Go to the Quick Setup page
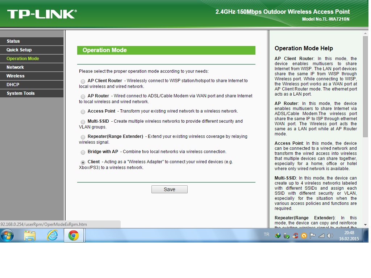Image resolution: width=371 pixels, height=278 pixels. [x=32, y=50]
